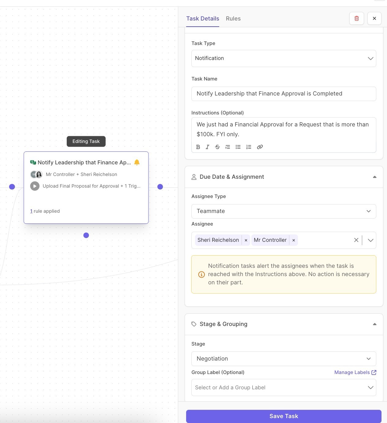Open the Task Type dropdown
This screenshot has height=423, width=387.
tap(284, 58)
